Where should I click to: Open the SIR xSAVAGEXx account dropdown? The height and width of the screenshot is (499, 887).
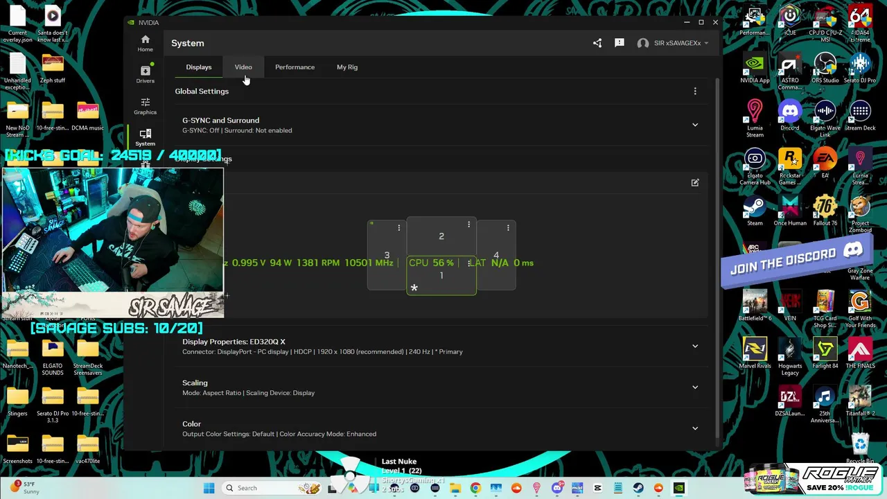point(673,43)
